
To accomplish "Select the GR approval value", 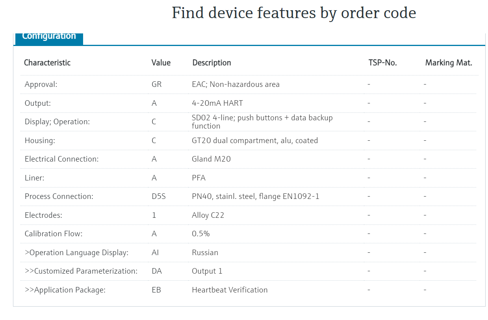I will click(157, 84).
